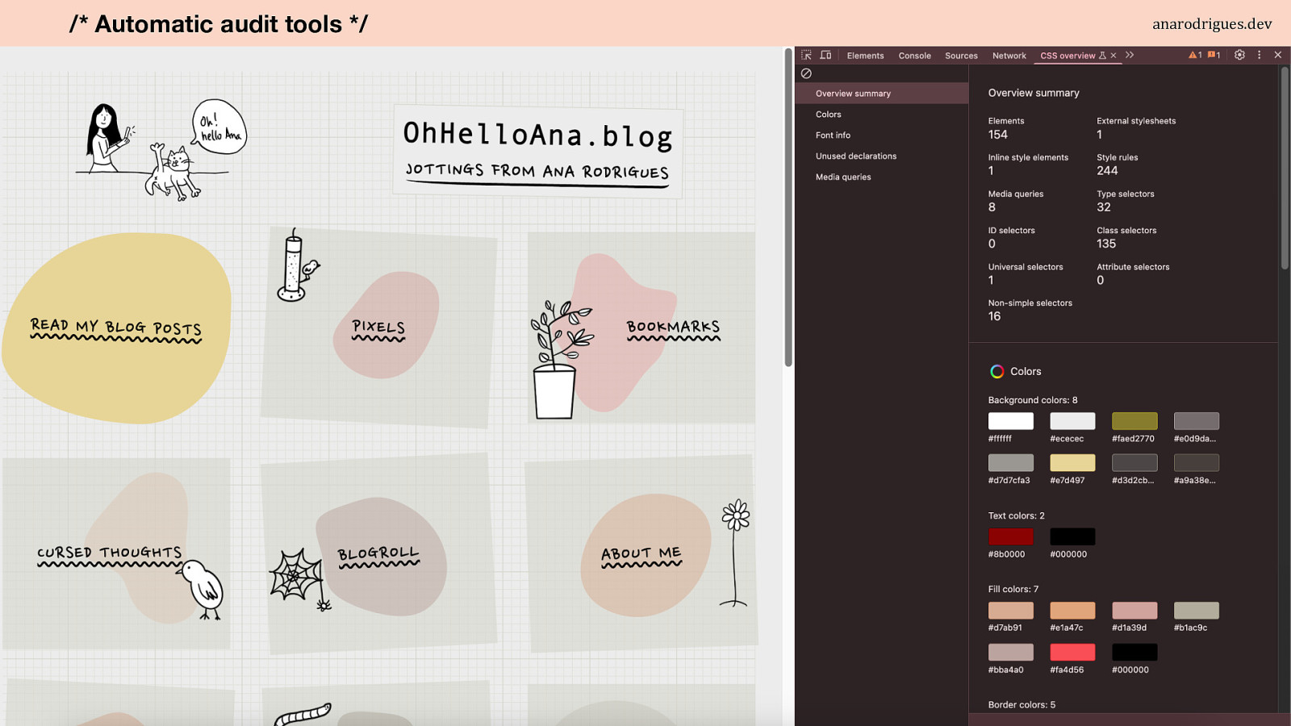Click the #fa4d56 fill color swatch

tap(1072, 652)
